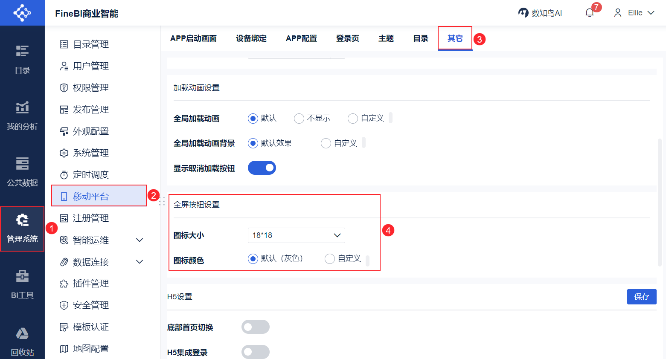This screenshot has height=359, width=666.
Task: Click the notification bell icon
Action: (x=590, y=13)
